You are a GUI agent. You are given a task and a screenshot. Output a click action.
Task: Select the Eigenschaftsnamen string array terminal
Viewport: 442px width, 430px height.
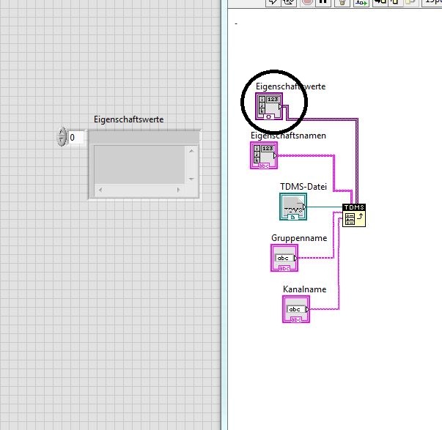[x=264, y=155]
